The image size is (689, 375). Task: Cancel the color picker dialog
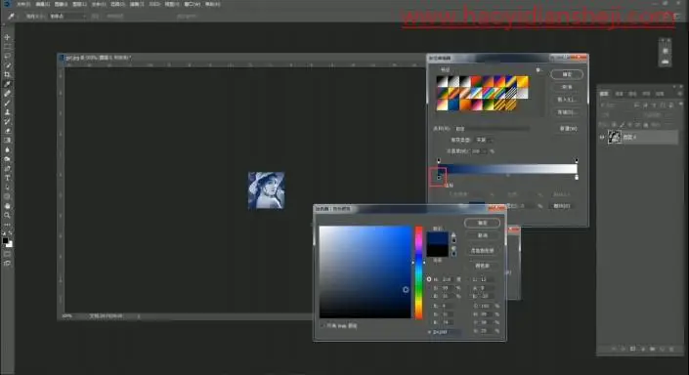(482, 235)
